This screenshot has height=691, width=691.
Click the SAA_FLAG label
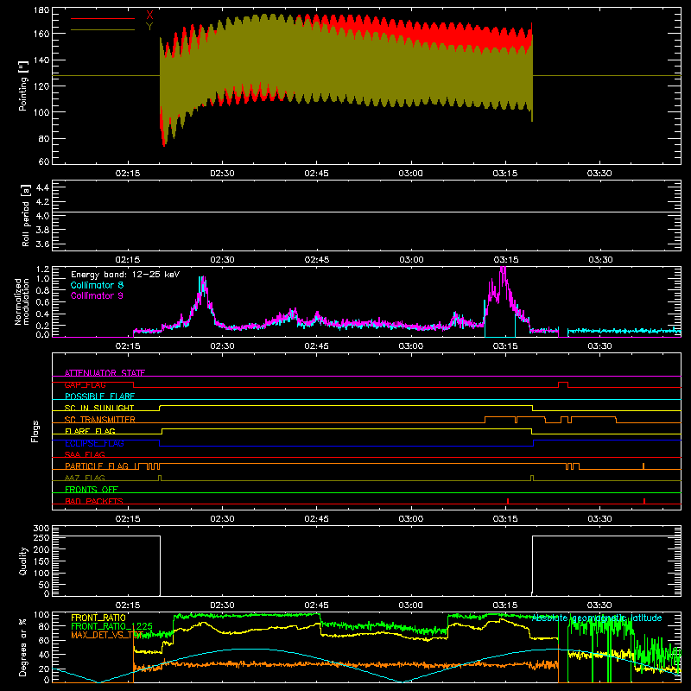pyautogui.click(x=85, y=454)
